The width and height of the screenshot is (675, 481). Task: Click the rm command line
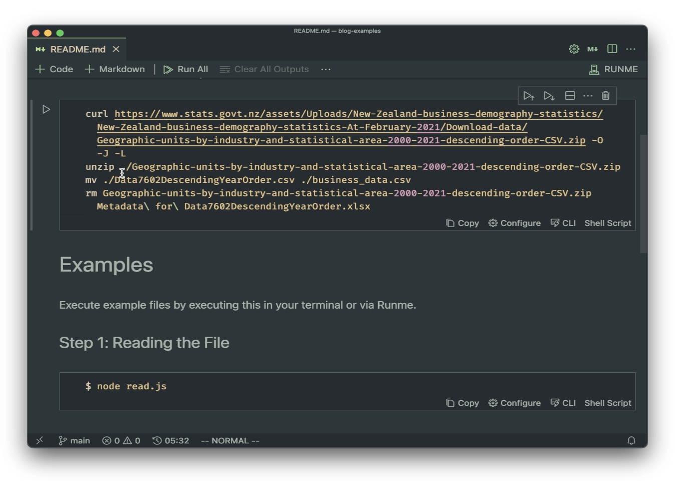point(338,199)
